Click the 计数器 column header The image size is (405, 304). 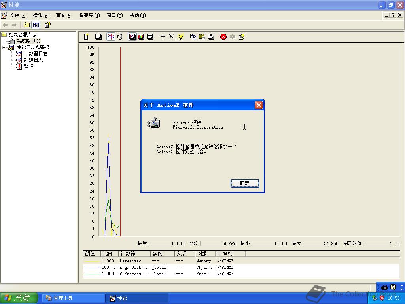(x=134, y=254)
